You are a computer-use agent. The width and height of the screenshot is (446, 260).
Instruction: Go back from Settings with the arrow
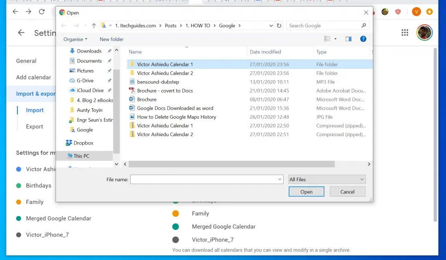21,33
